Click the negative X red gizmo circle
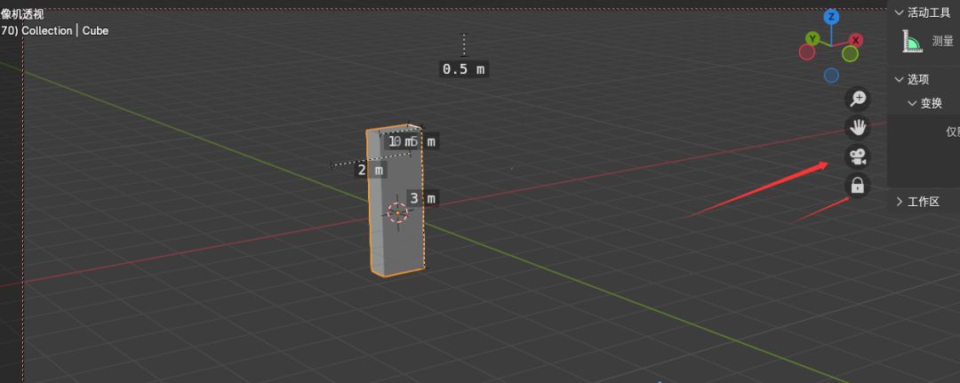The width and height of the screenshot is (960, 383). [807, 52]
